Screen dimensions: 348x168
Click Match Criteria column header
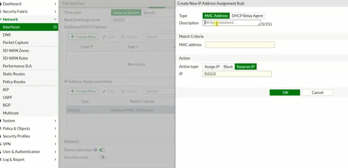pyautogui.click(x=142, y=101)
